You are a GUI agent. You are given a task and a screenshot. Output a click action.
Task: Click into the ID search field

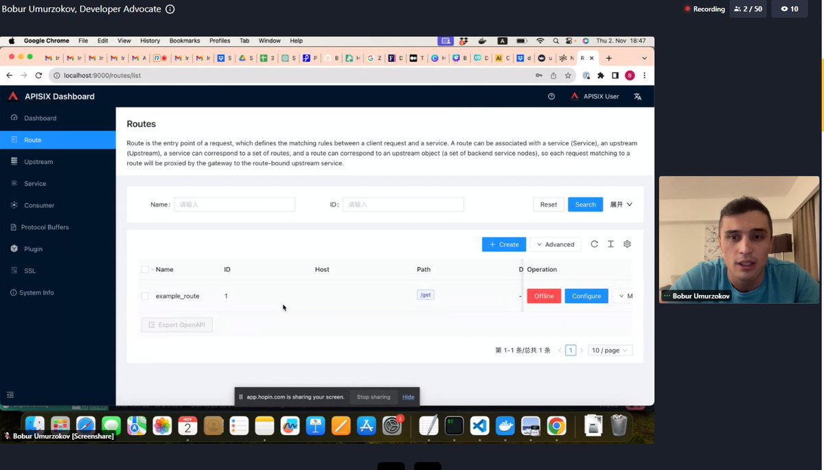point(403,204)
